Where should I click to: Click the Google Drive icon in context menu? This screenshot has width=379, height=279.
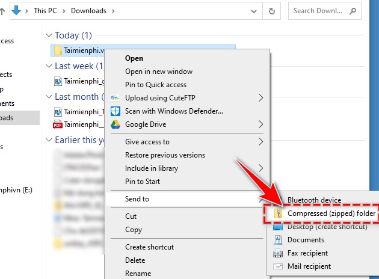(114, 124)
